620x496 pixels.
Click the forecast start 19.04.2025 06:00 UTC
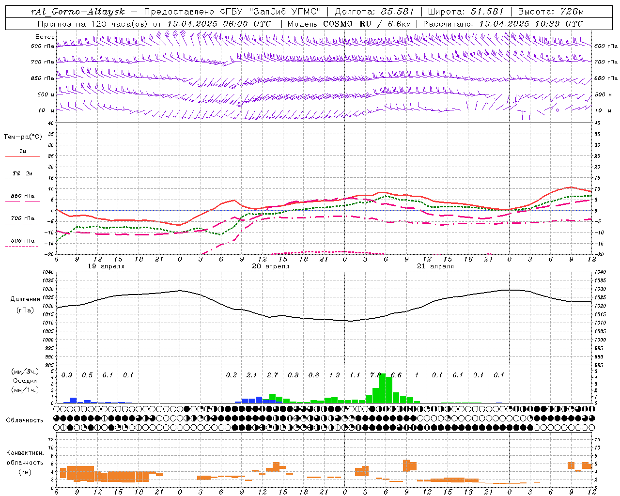click(218, 24)
